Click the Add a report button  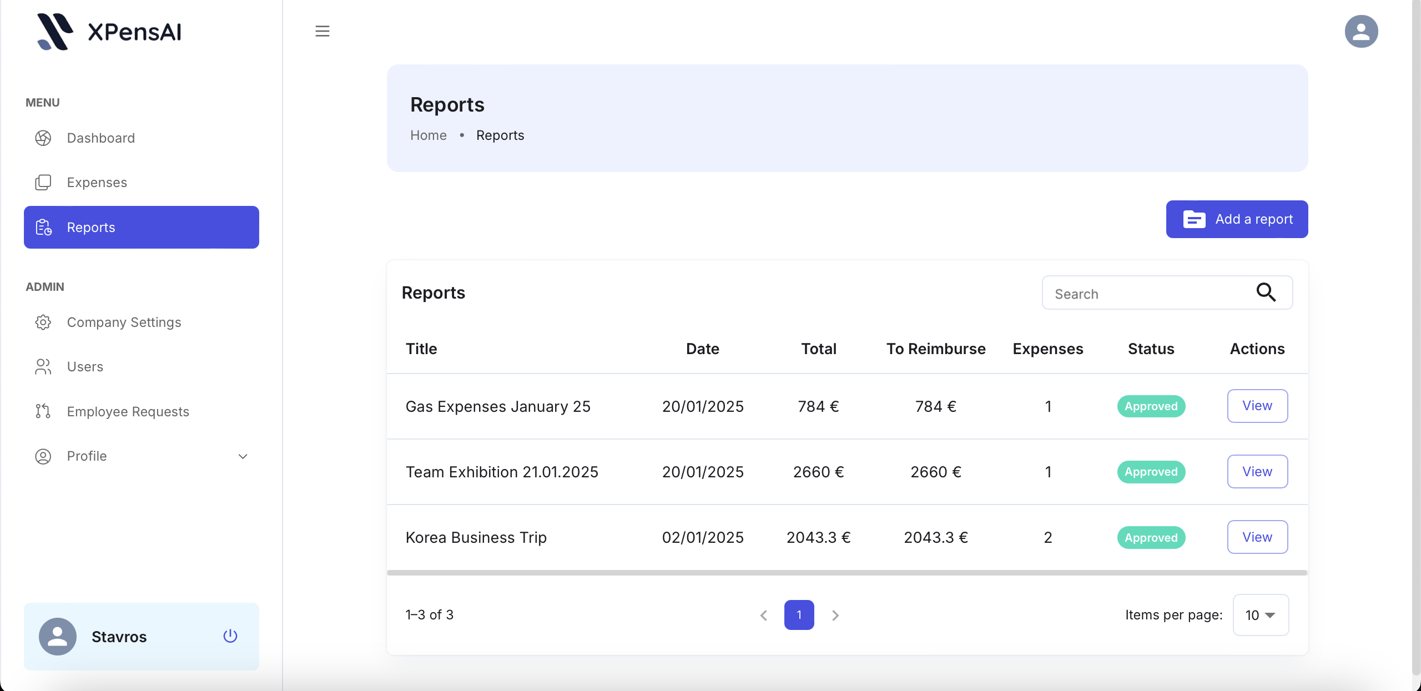[x=1237, y=219]
